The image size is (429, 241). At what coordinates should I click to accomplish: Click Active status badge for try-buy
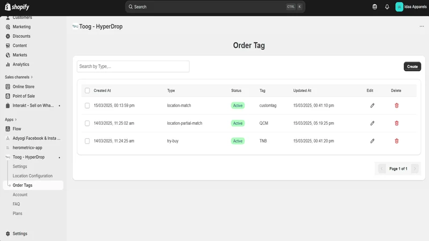click(x=238, y=141)
